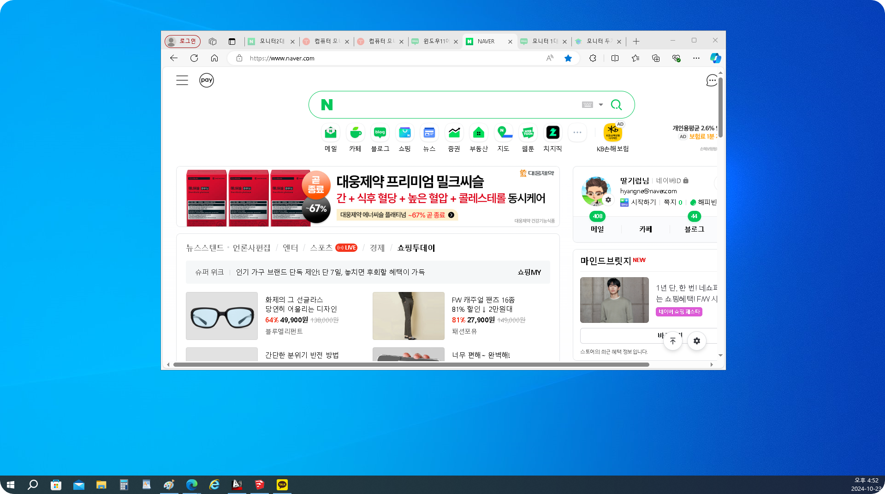Image resolution: width=885 pixels, height=494 pixels.
Task: Click the 로그인 profile button
Action: click(x=183, y=42)
